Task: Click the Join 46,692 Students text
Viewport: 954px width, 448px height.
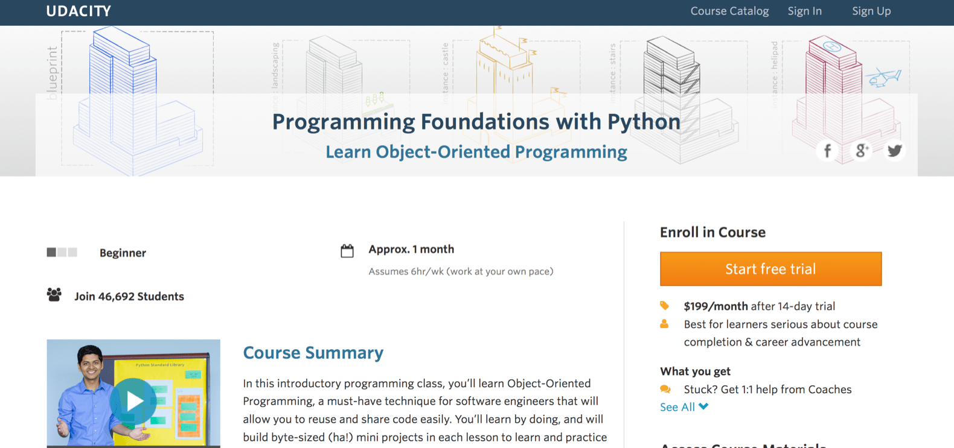Action: point(129,297)
